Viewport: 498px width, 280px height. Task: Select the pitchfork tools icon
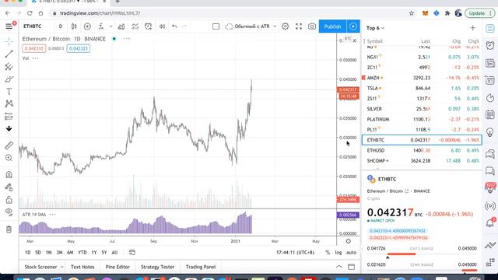(9, 67)
